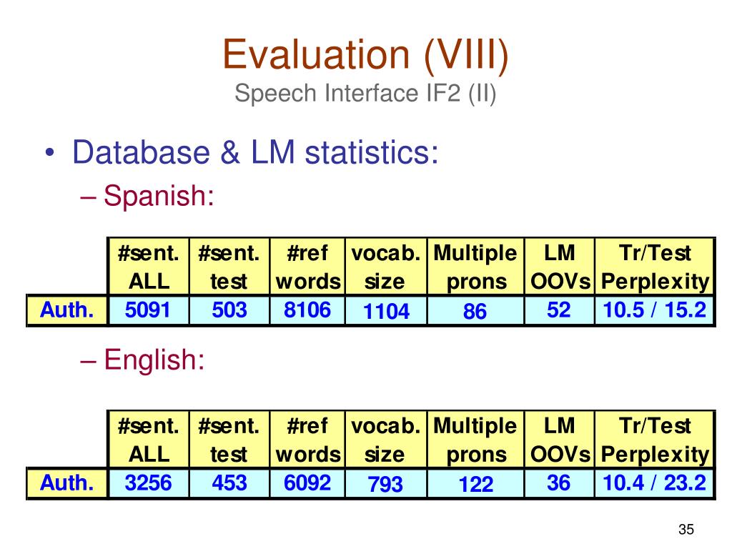Select the cell value '1104'

click(386, 311)
